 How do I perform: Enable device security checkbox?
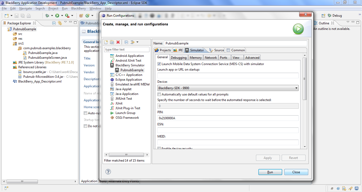[159, 148]
